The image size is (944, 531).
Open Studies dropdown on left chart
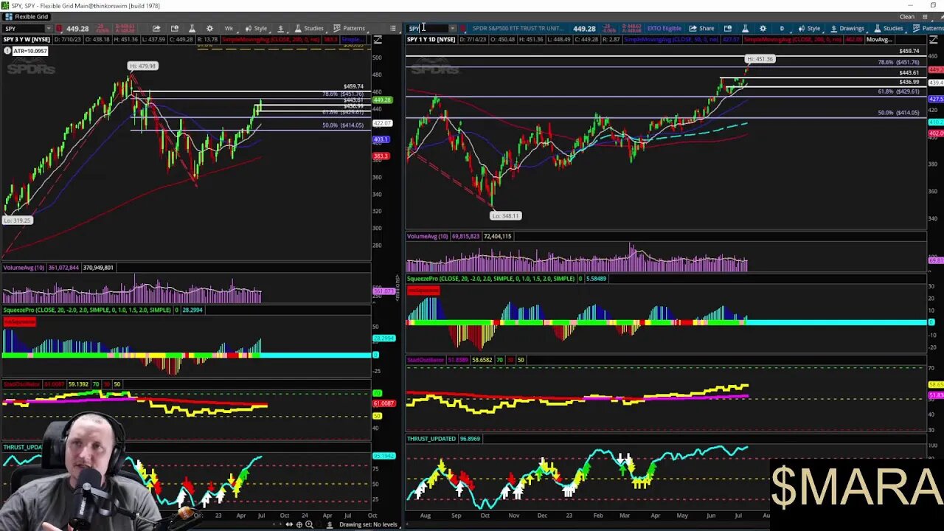click(308, 29)
